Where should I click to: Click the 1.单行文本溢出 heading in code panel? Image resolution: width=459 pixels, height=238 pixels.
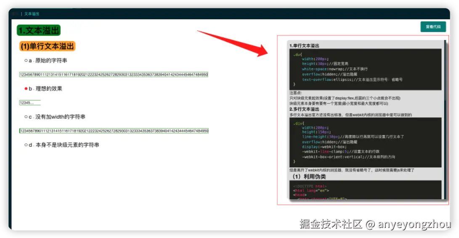304,46
